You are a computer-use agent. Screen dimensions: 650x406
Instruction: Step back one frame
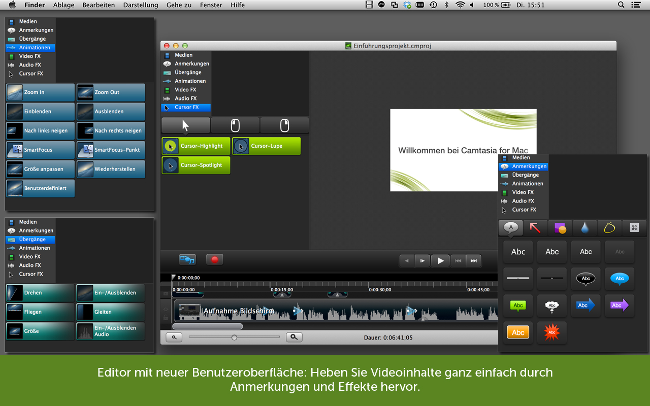[x=407, y=261]
